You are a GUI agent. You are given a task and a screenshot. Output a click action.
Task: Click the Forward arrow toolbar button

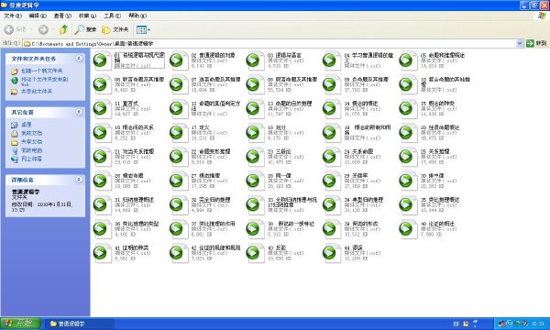pyautogui.click(x=43, y=30)
